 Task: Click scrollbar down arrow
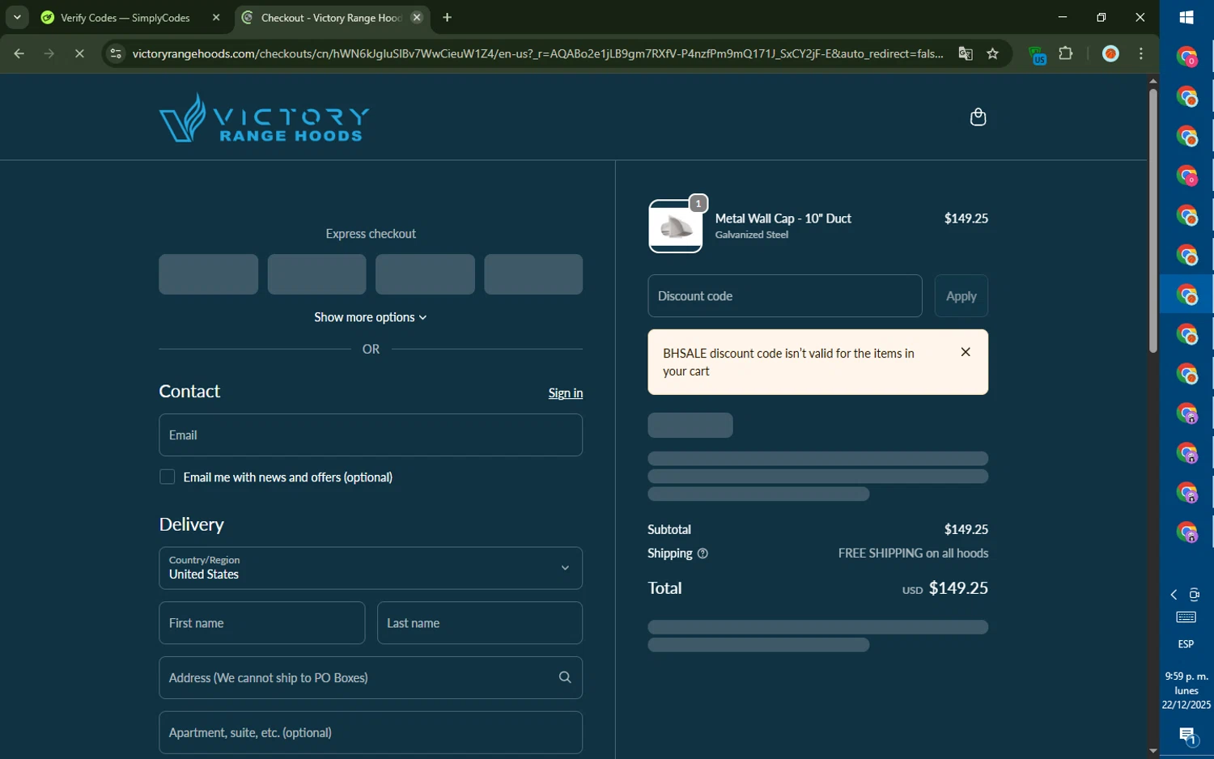pos(1152,751)
